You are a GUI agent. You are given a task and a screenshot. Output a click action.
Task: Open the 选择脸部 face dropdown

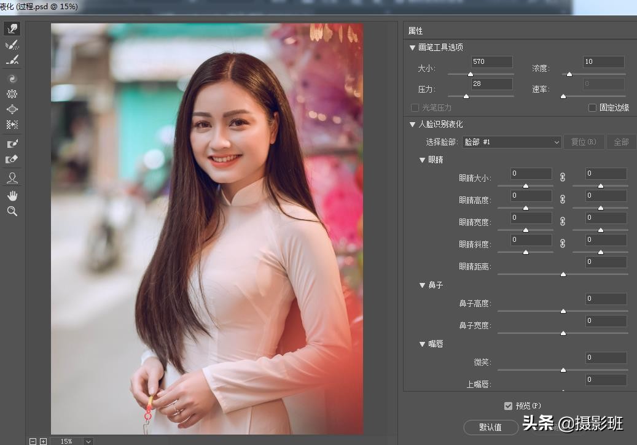[x=512, y=142]
